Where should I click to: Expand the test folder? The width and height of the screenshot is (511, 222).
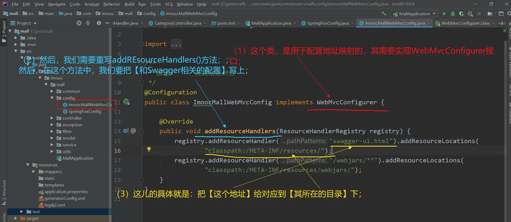(x=22, y=212)
